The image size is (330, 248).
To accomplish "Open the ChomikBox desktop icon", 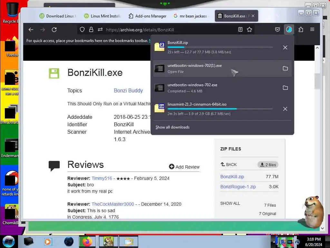I will pyautogui.click(x=11, y=214).
